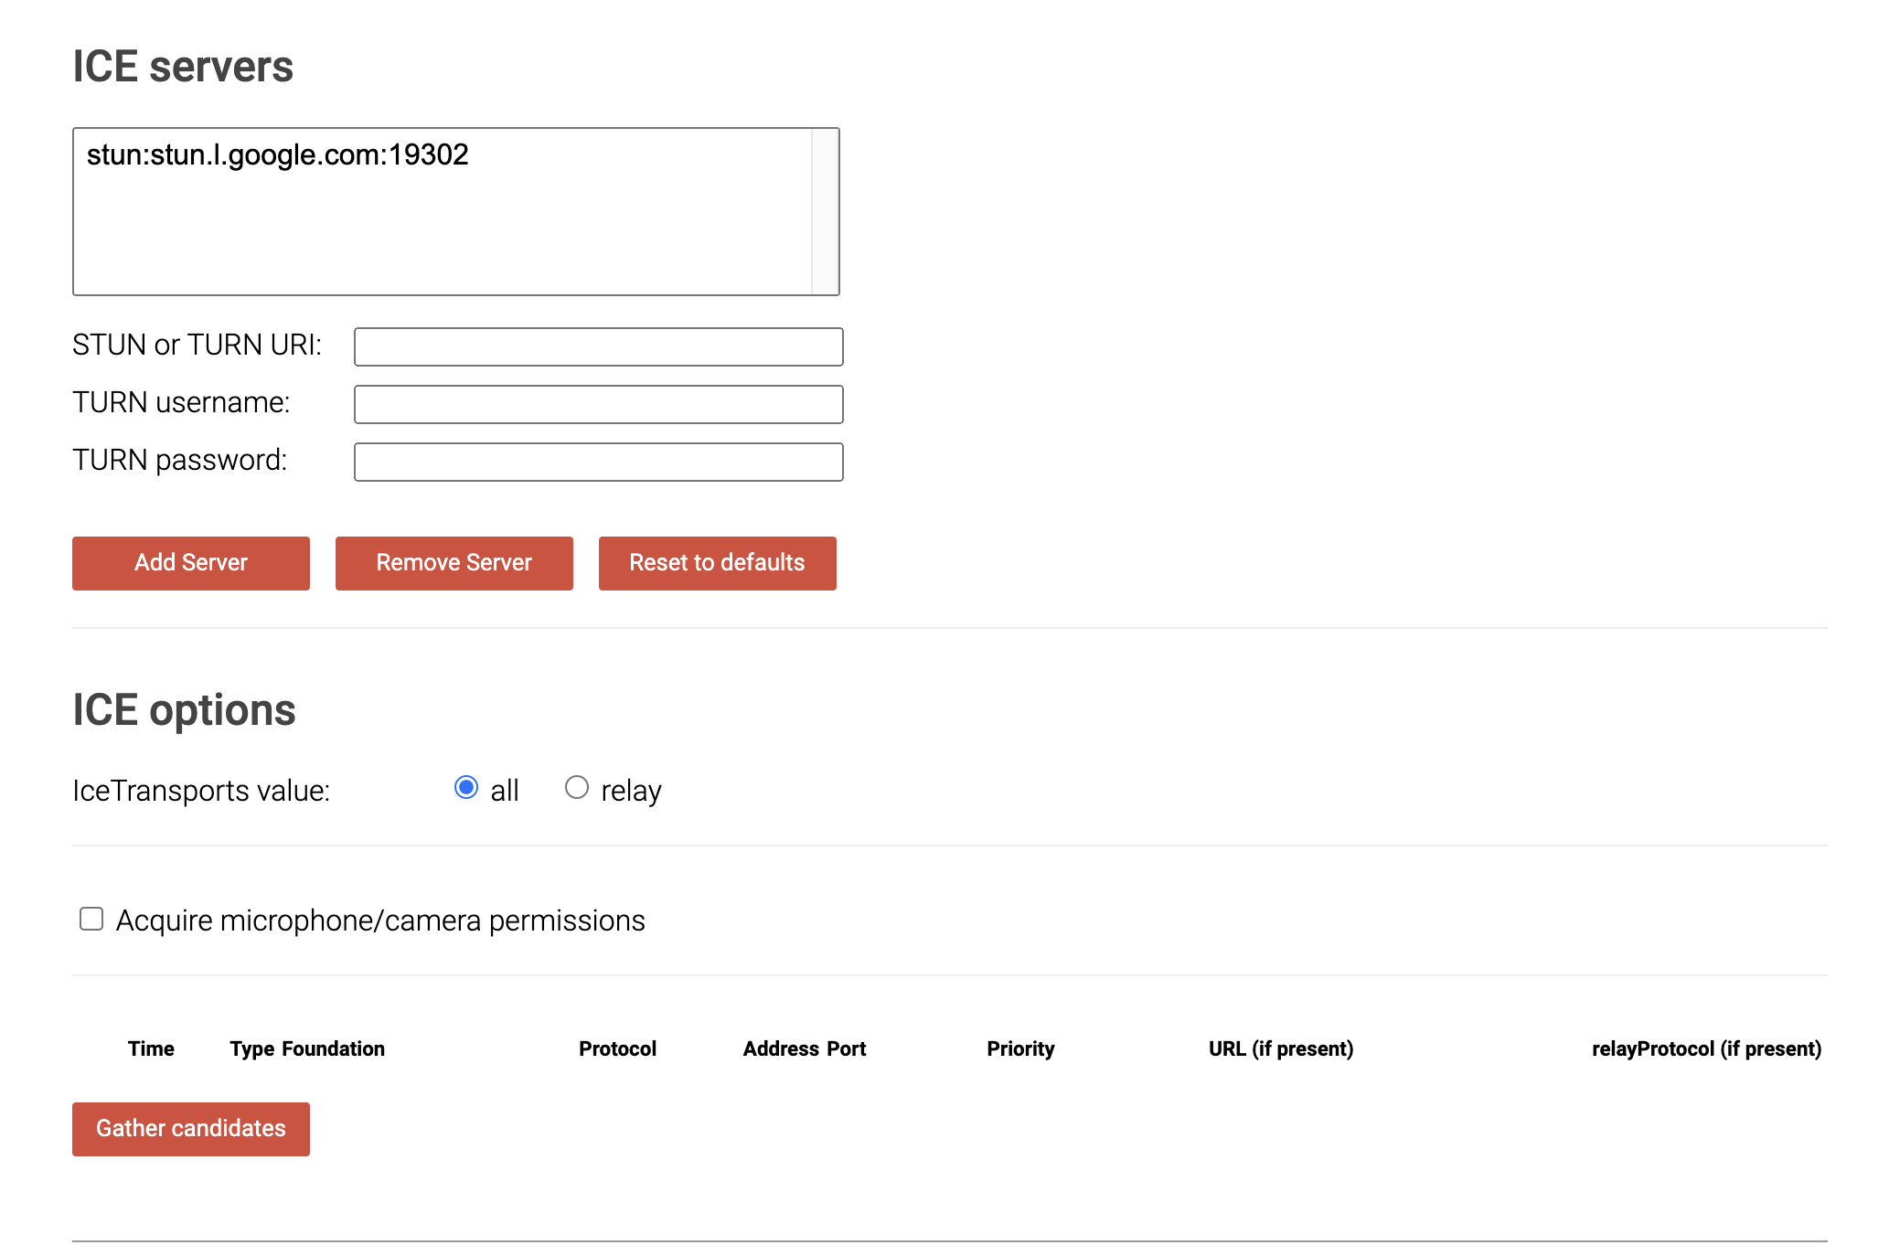1889x1245 pixels.
Task: Click the Add Server button
Action: click(x=190, y=563)
